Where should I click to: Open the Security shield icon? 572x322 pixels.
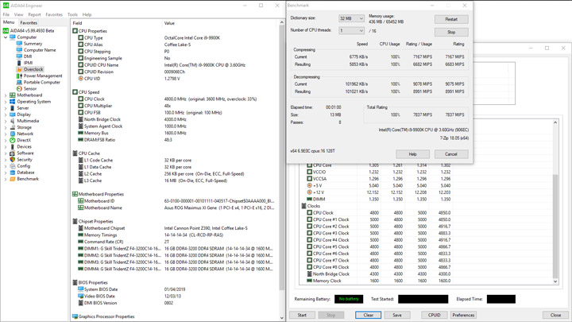pyautogui.click(x=13, y=160)
